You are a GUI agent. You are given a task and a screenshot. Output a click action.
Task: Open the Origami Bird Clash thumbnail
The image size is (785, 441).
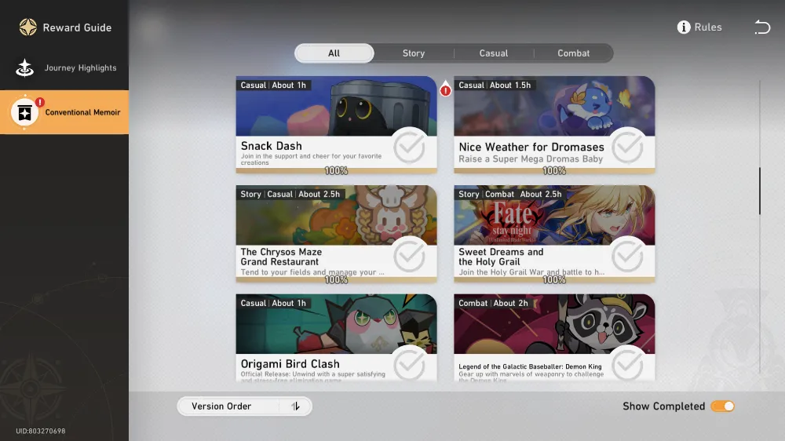tap(337, 324)
